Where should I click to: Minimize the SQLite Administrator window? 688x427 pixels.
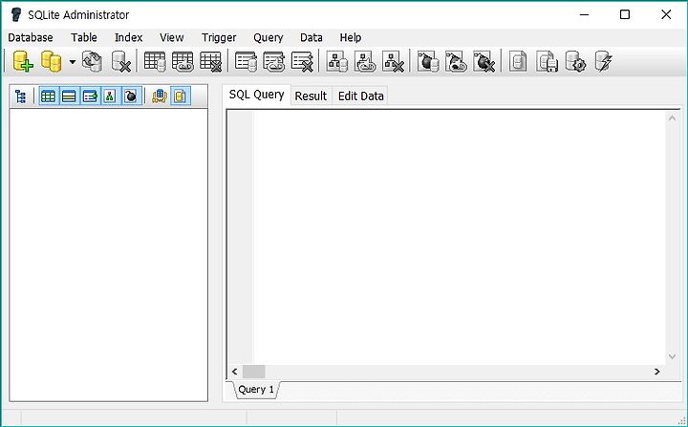[584, 14]
